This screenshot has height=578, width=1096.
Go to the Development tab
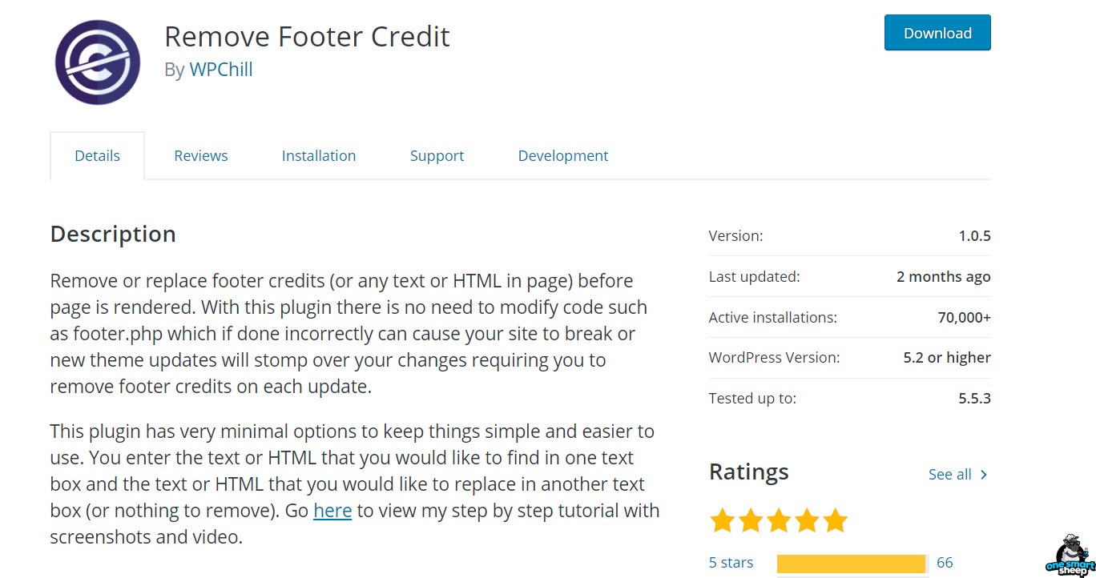(x=562, y=155)
